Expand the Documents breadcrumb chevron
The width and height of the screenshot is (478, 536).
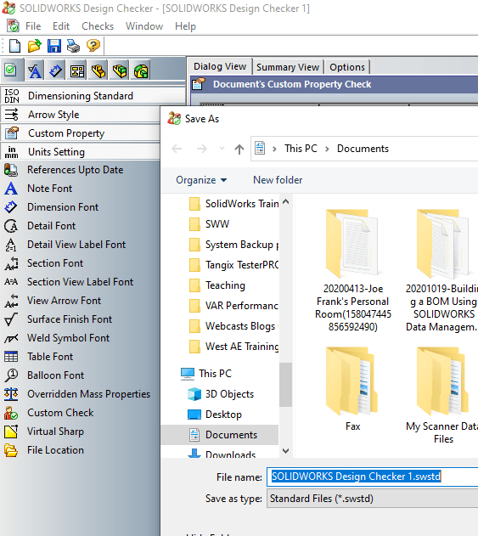(x=327, y=149)
